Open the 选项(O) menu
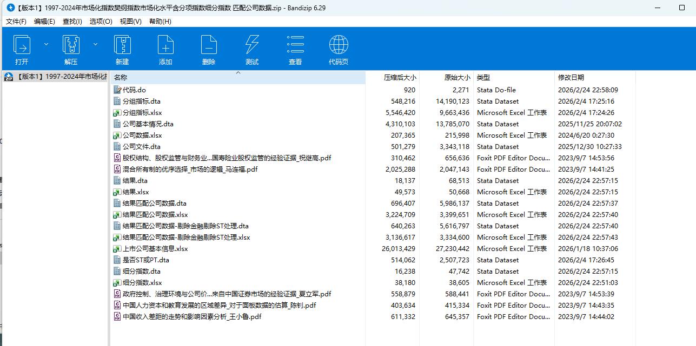Screen dimensions: 696x346 click(101, 22)
